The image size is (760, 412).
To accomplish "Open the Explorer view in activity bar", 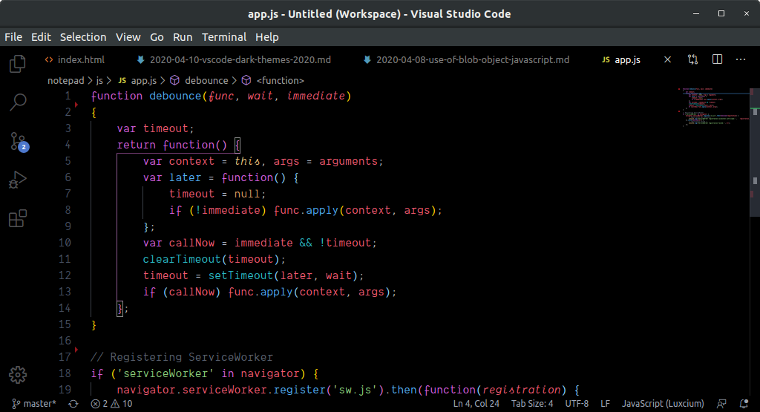I will coord(18,64).
